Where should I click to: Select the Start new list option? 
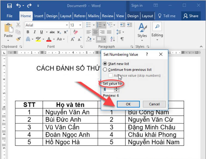tap(105, 64)
